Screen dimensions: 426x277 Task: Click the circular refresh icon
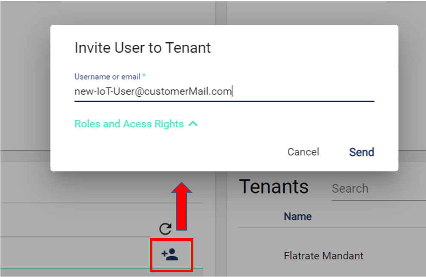coord(165,229)
